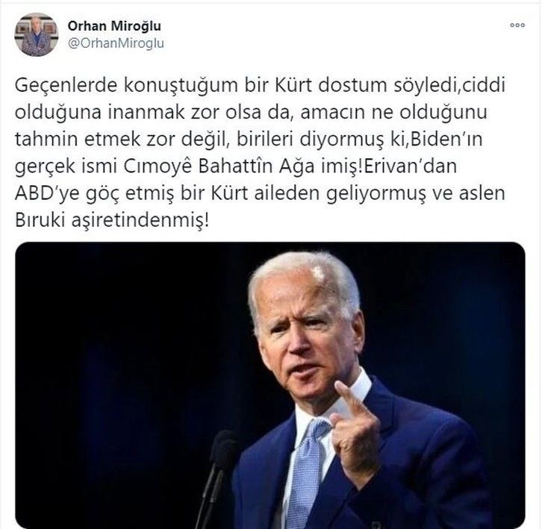
Task: Click the word "Geçenlerde" starting the tweet
Action: click(66, 86)
